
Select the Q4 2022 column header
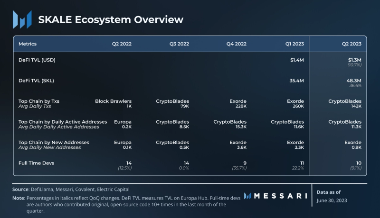tap(237, 44)
